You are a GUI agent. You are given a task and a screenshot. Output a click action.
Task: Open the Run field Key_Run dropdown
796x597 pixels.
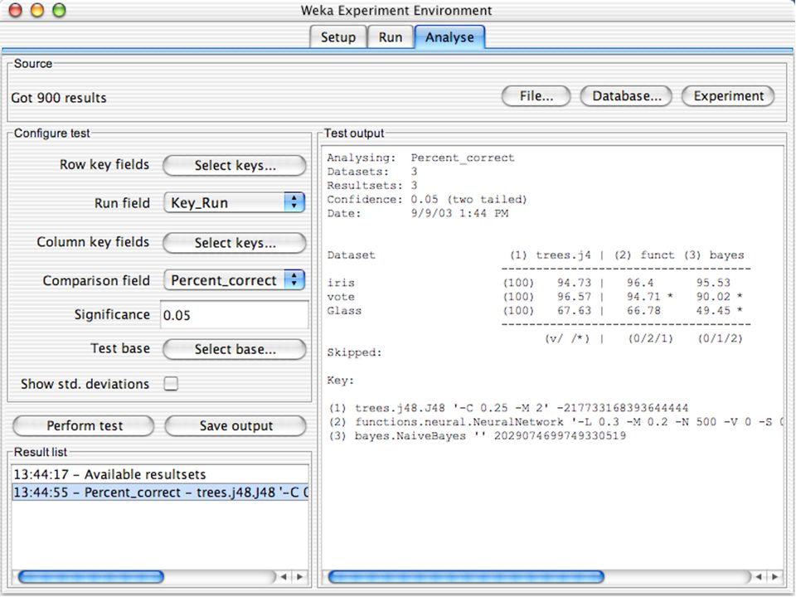tap(235, 202)
